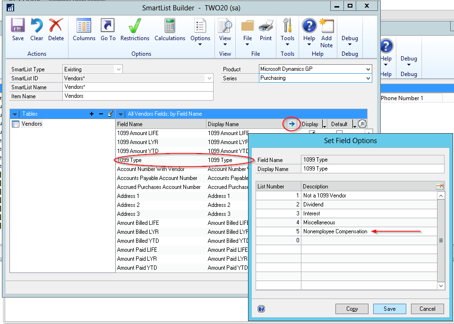Click the Help question mark in SmartList Builder
This screenshot has width=454, height=324.
[309, 26]
